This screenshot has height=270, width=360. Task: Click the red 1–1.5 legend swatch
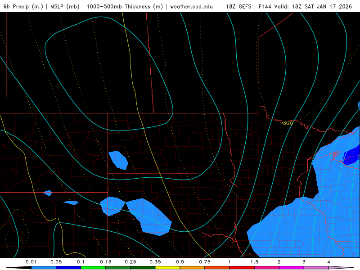(242, 268)
